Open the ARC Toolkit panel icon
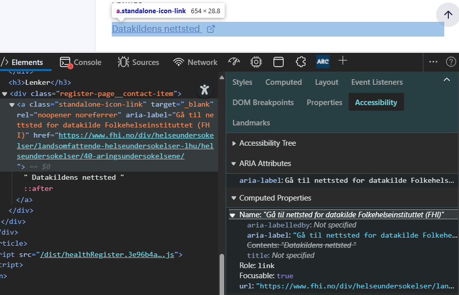Image resolution: width=459 pixels, height=295 pixels. [323, 62]
